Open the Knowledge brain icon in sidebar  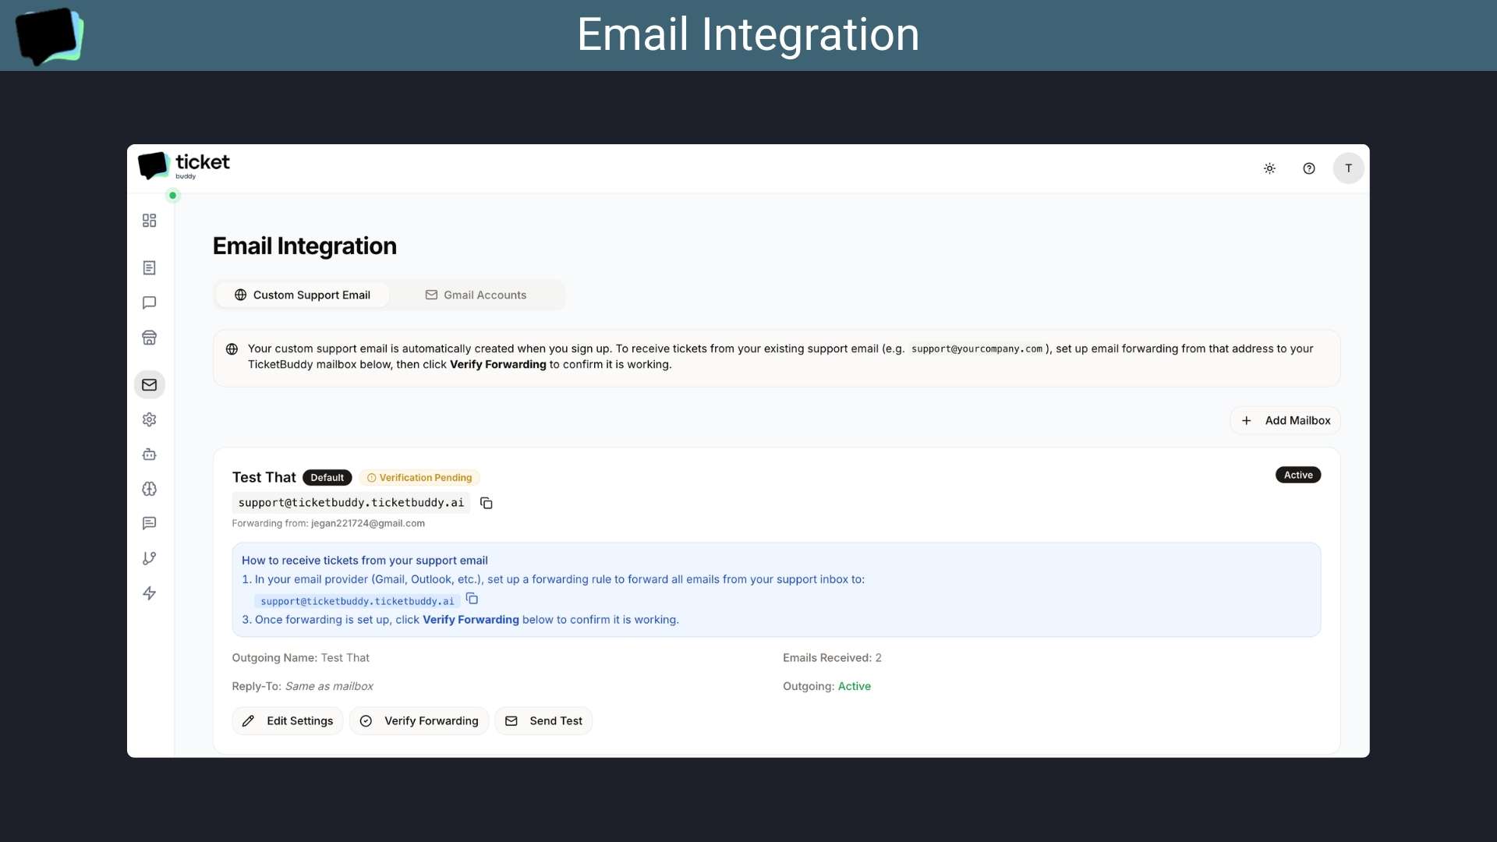(149, 489)
